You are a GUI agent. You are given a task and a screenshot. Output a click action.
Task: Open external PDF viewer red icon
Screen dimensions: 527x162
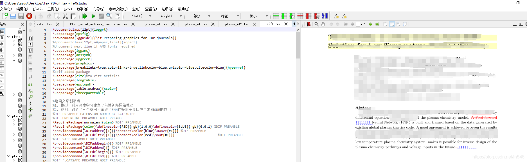click(308, 24)
